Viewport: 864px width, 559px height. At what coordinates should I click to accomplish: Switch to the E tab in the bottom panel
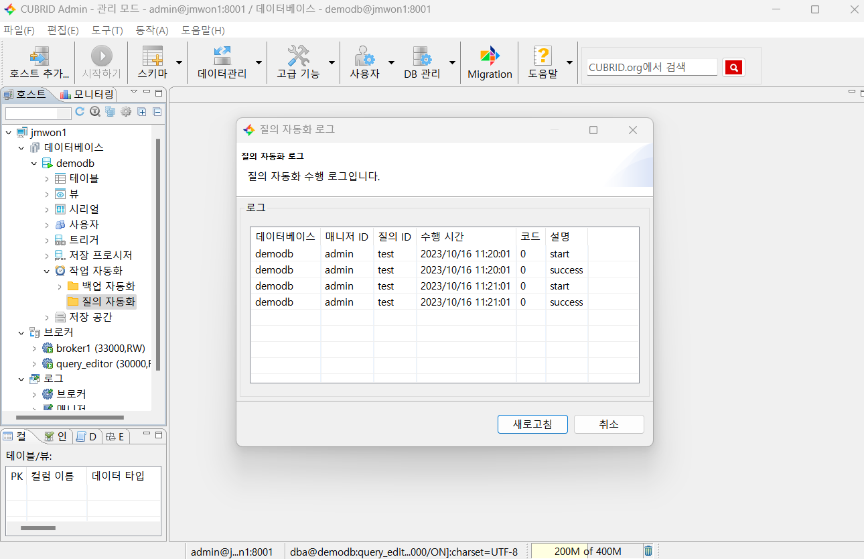(115, 436)
